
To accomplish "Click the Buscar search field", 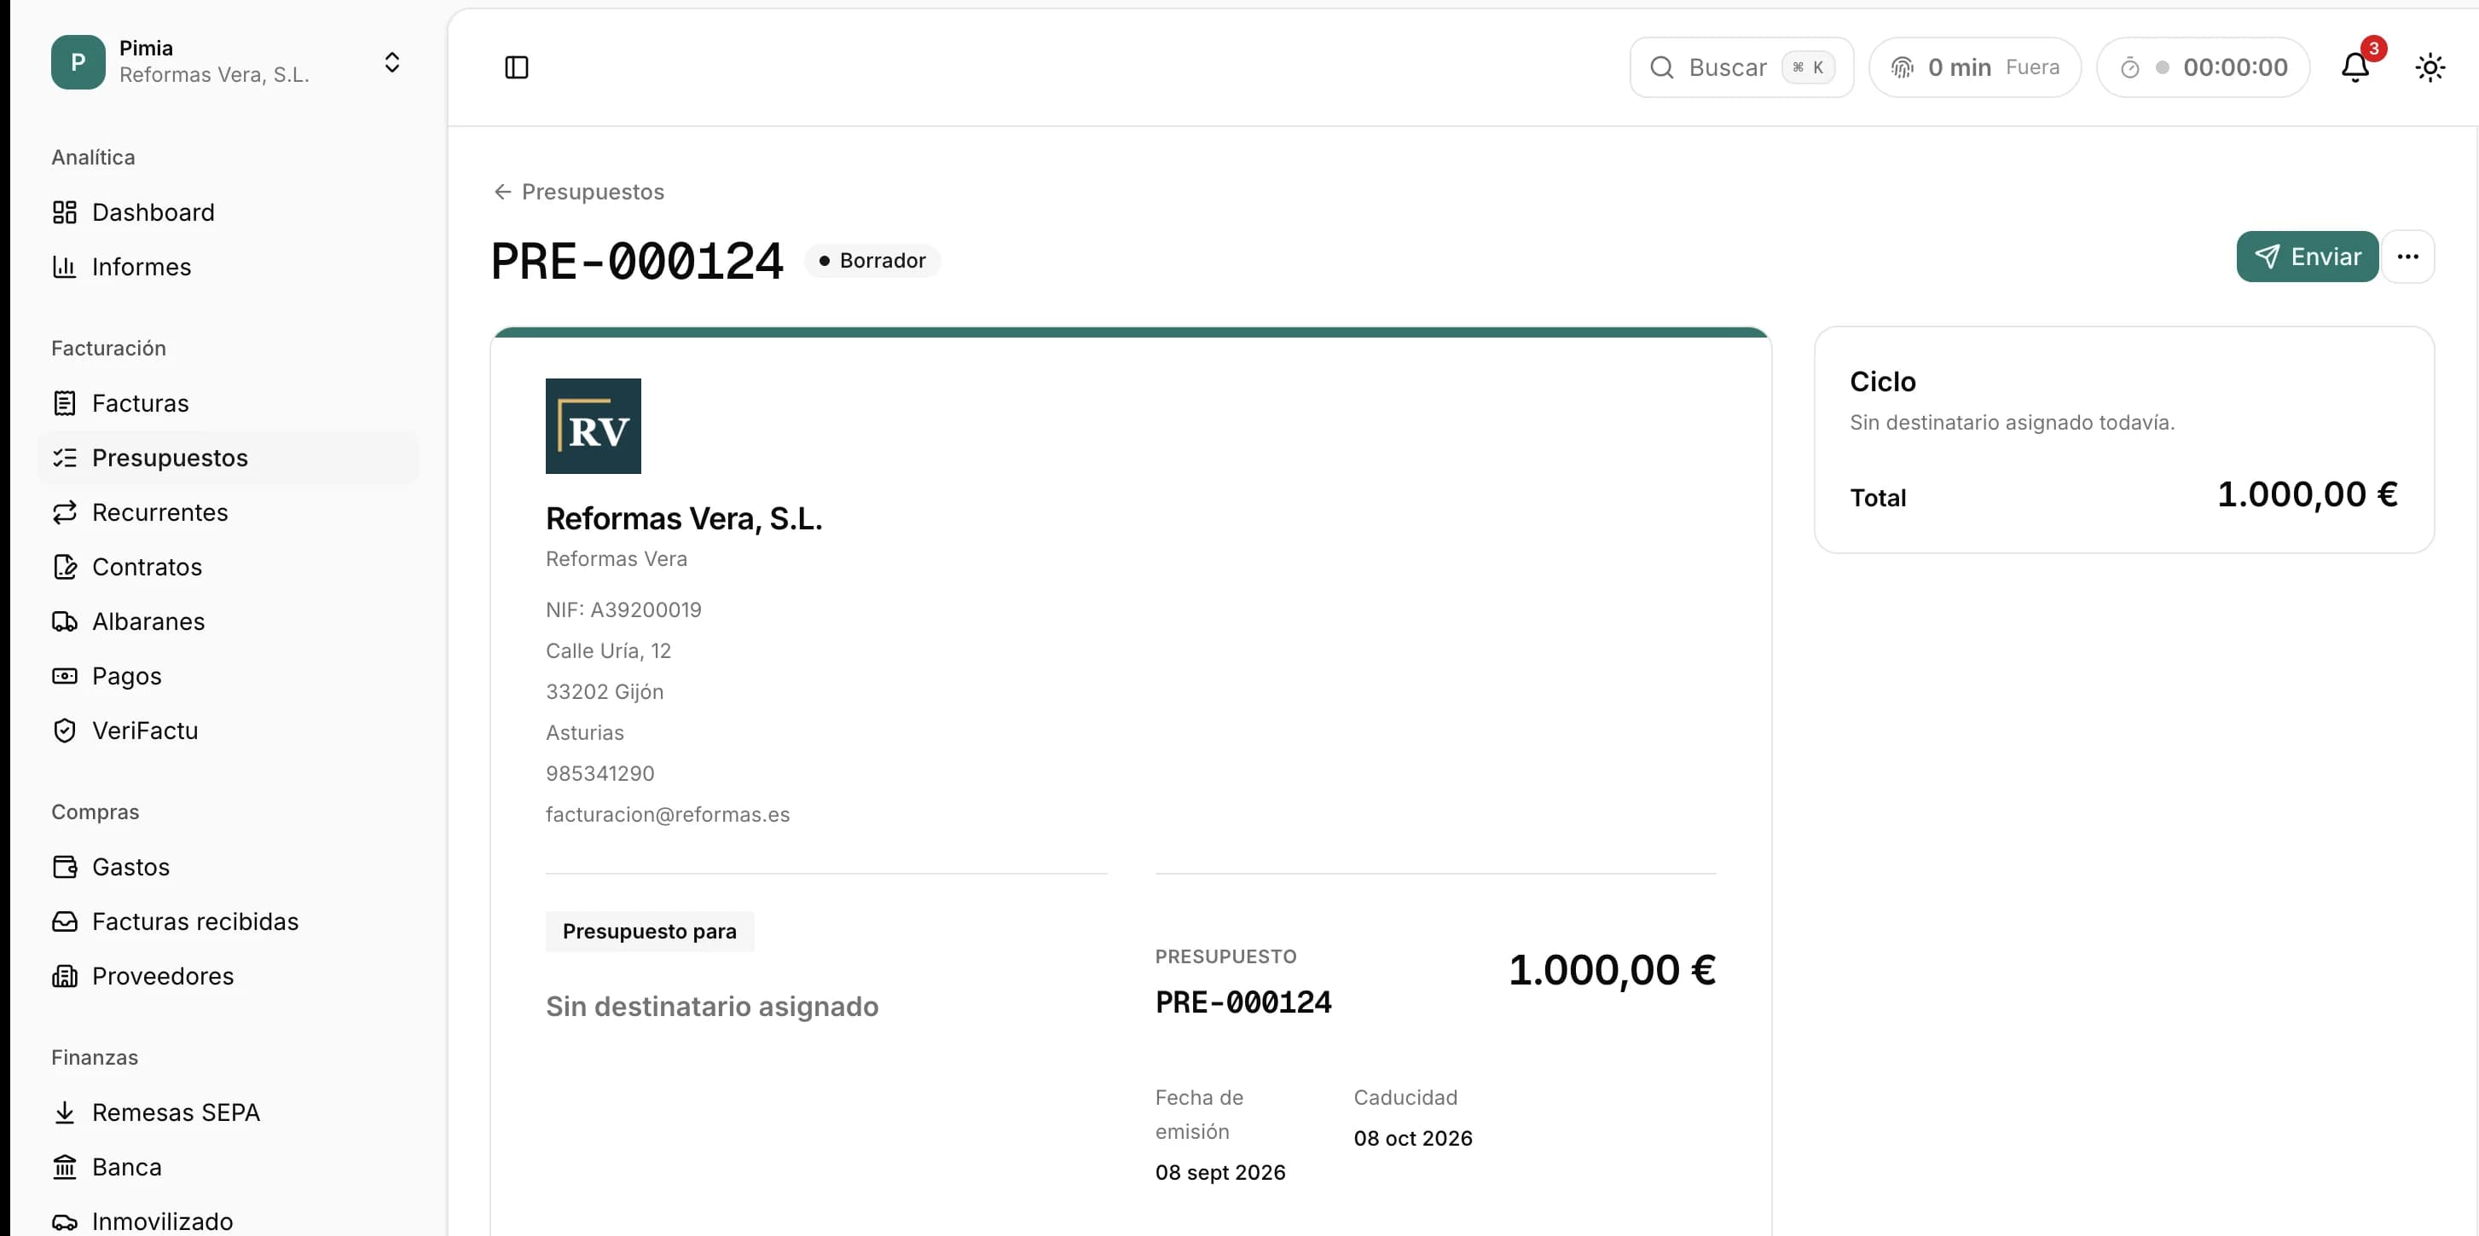I will tap(1741, 67).
